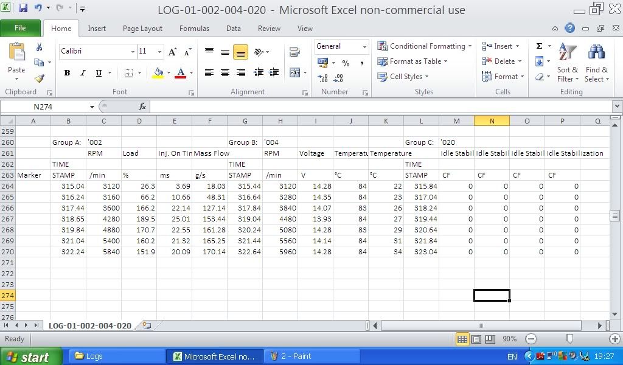Click the AutoSum sigma icon

pyautogui.click(x=539, y=46)
